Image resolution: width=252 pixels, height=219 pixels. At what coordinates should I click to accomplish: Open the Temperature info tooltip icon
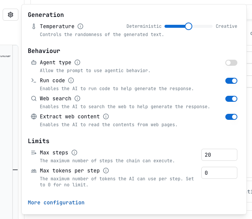80,26
